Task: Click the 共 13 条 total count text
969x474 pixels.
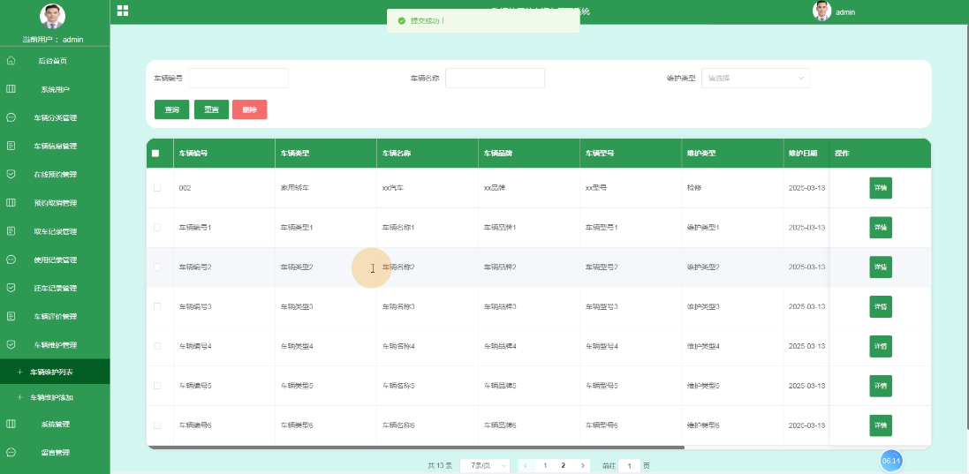Action: click(440, 465)
